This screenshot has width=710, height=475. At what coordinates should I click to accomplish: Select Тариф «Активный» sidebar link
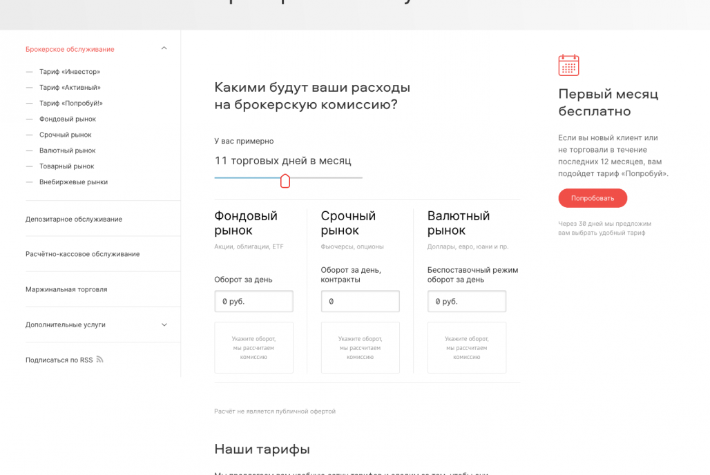[x=70, y=88]
